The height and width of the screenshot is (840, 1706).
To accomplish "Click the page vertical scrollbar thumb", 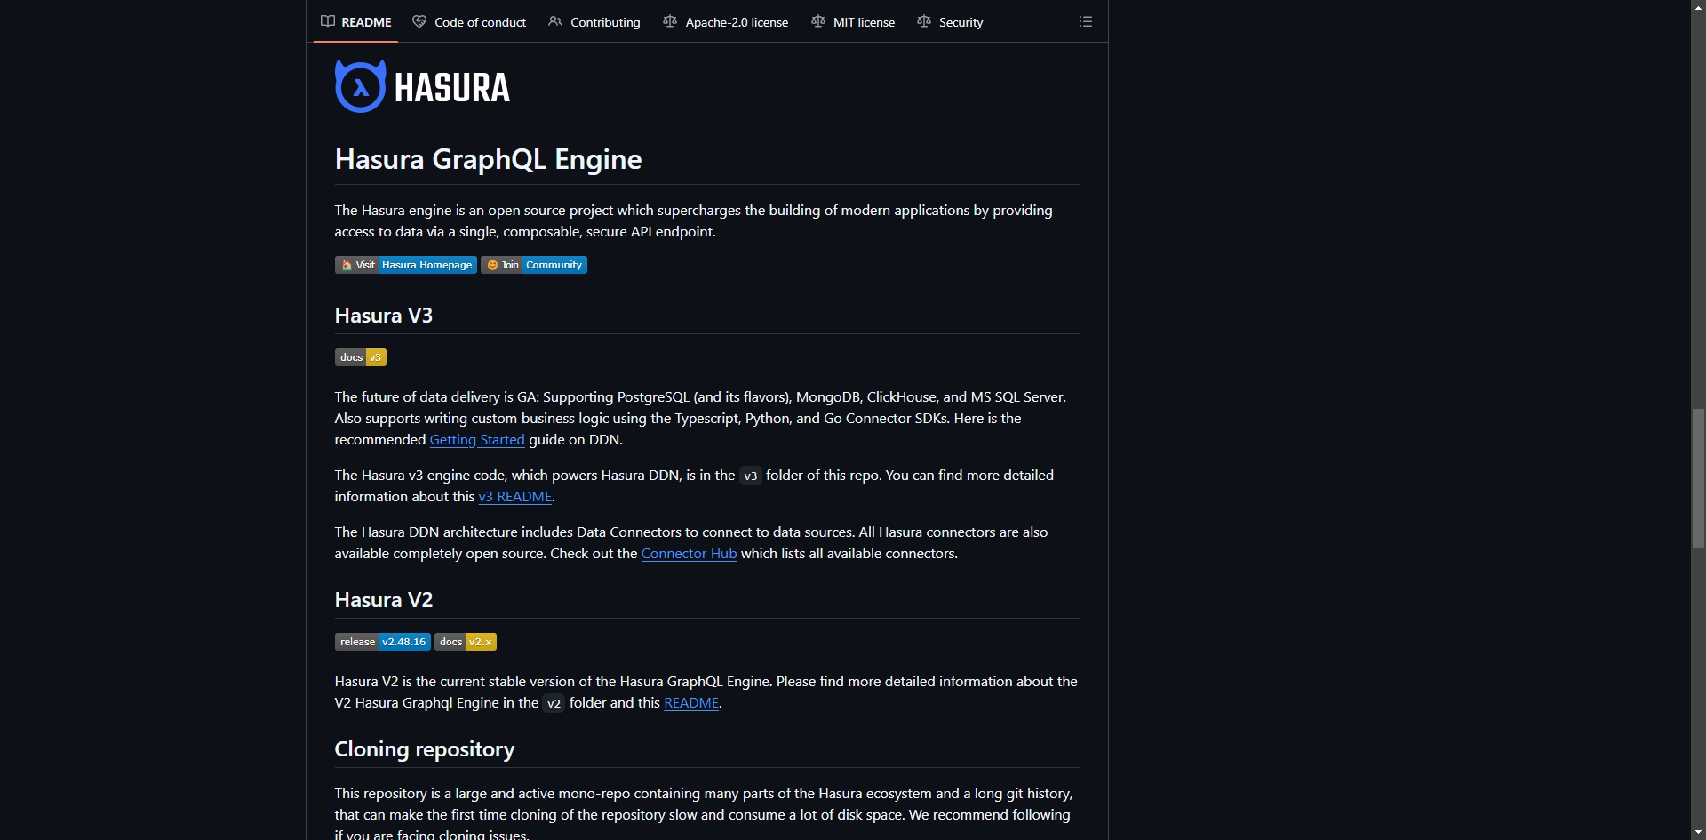I will click(1698, 478).
